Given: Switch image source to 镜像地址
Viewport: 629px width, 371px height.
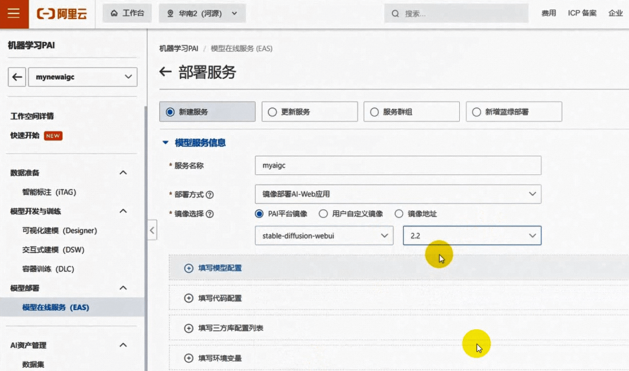Looking at the screenshot, I should pyautogui.click(x=399, y=214).
